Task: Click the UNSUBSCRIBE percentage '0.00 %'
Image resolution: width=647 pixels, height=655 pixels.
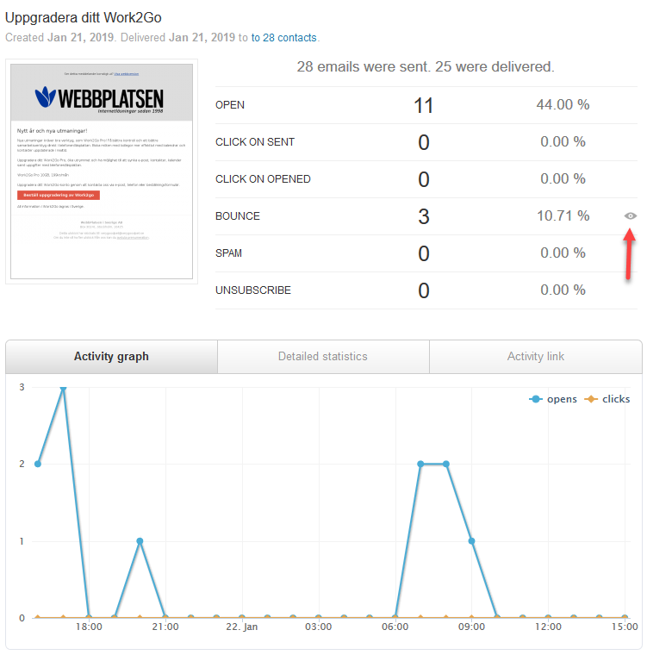Action: click(563, 290)
